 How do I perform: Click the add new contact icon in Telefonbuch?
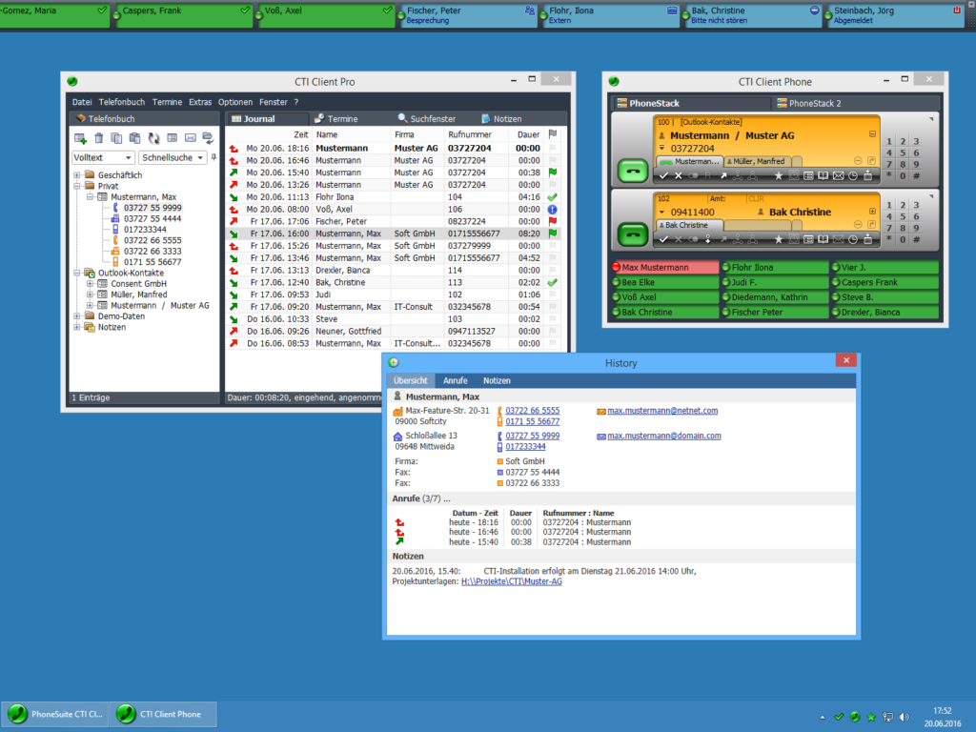(80, 139)
